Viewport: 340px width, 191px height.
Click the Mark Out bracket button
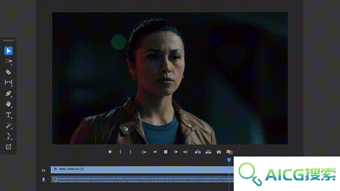click(130, 152)
